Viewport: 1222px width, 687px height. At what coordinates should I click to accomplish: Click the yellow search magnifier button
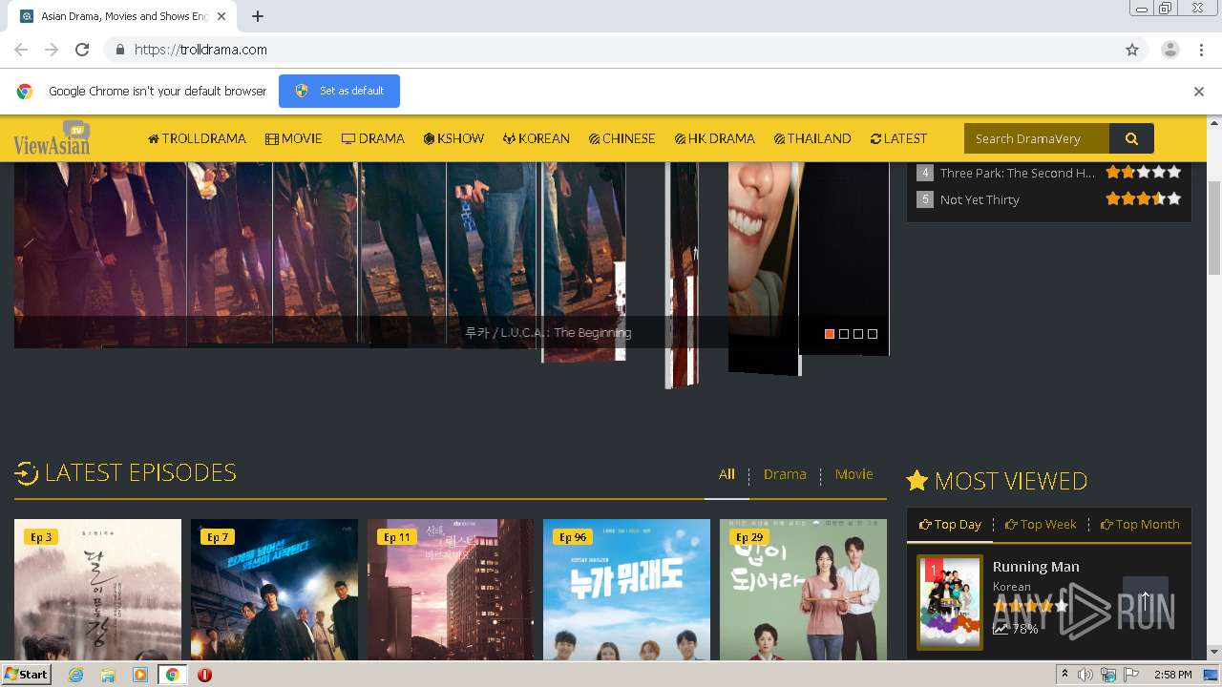[1131, 138]
